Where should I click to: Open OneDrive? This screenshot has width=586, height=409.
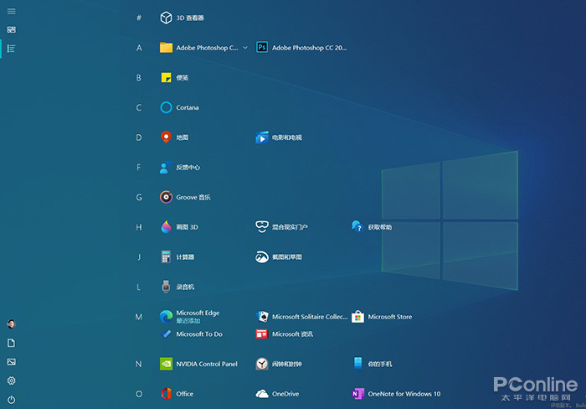click(x=277, y=394)
